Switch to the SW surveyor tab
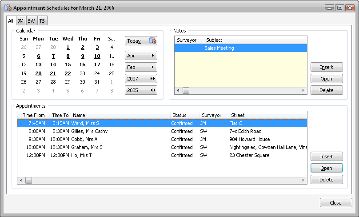 pyautogui.click(x=31, y=21)
